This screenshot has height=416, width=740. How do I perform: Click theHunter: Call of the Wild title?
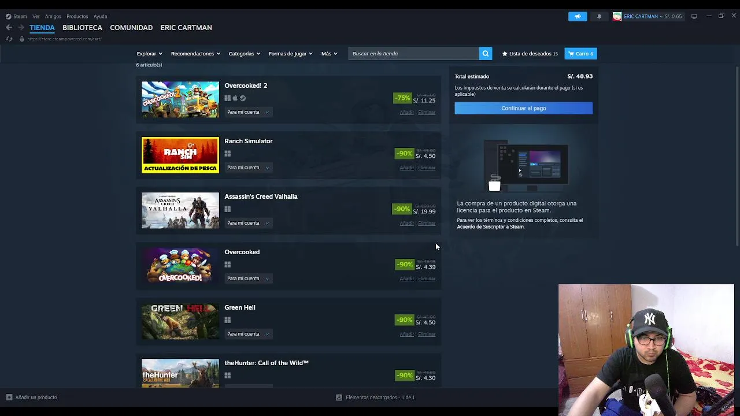[x=267, y=363]
